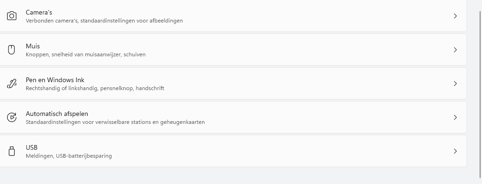The height and width of the screenshot is (184, 482).
Task: Expand the Muis row chevron arrow
Action: [455, 50]
